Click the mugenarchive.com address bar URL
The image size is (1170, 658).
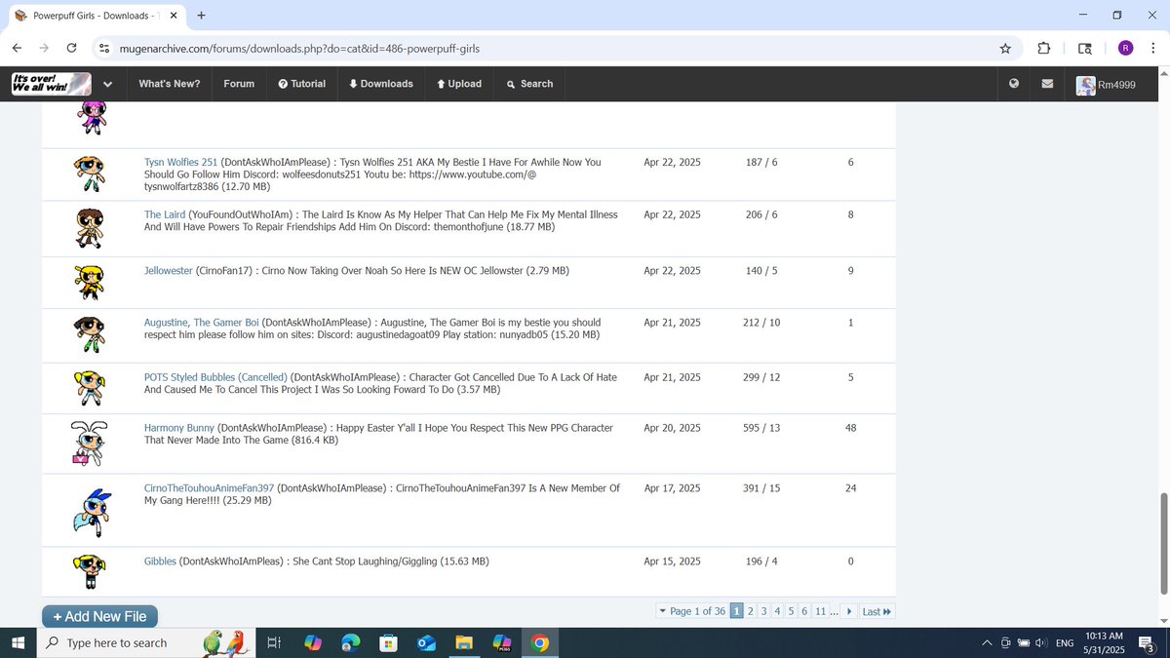click(299, 48)
